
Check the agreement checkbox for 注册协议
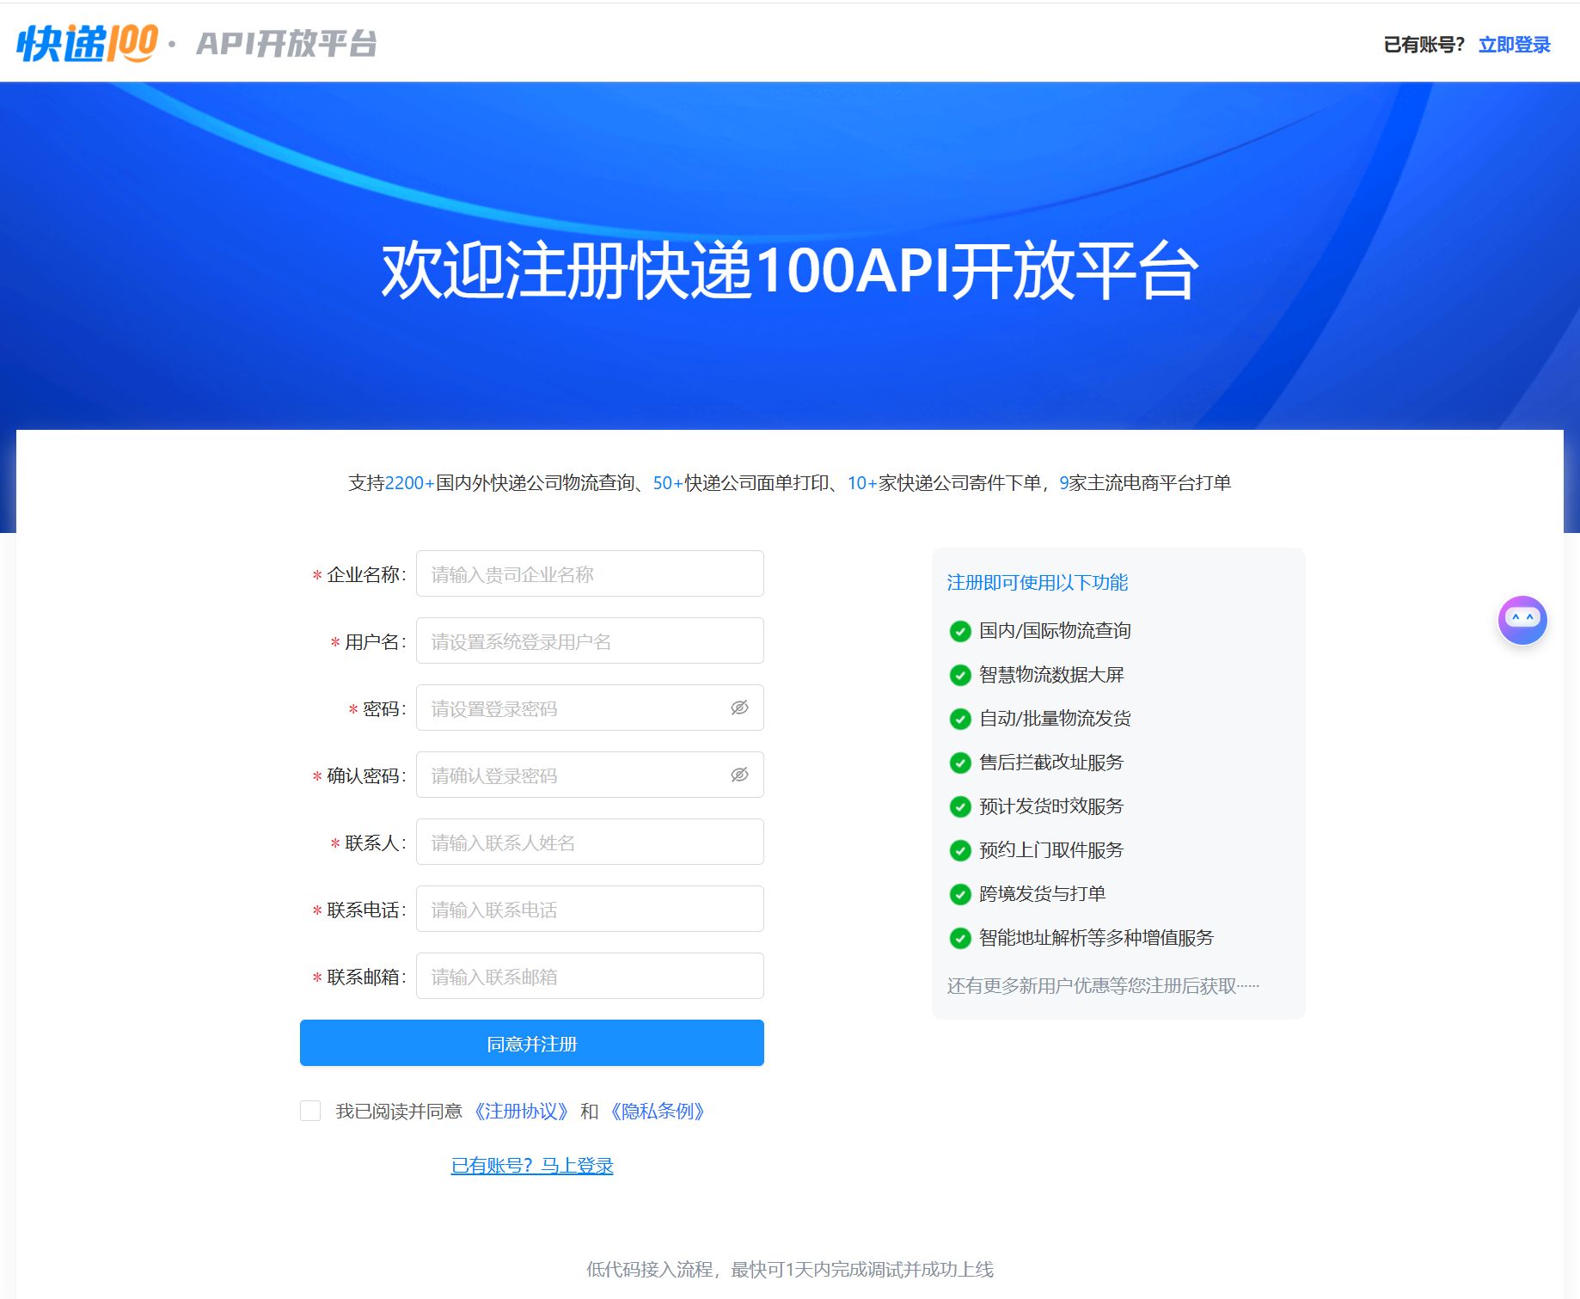coord(310,1111)
